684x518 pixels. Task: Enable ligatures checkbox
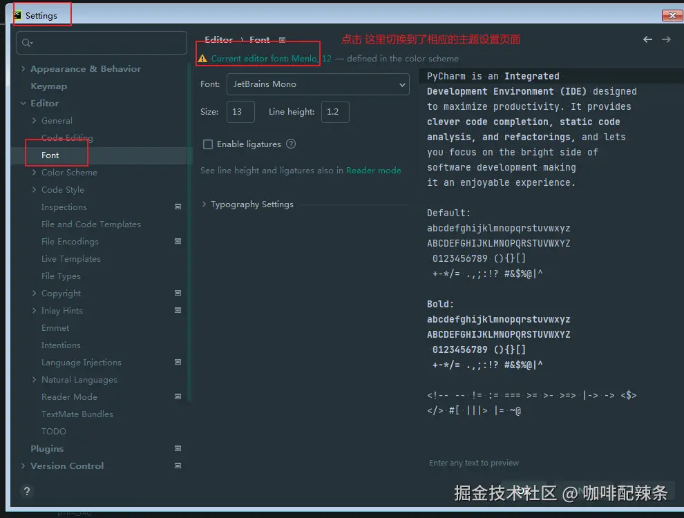pos(208,144)
